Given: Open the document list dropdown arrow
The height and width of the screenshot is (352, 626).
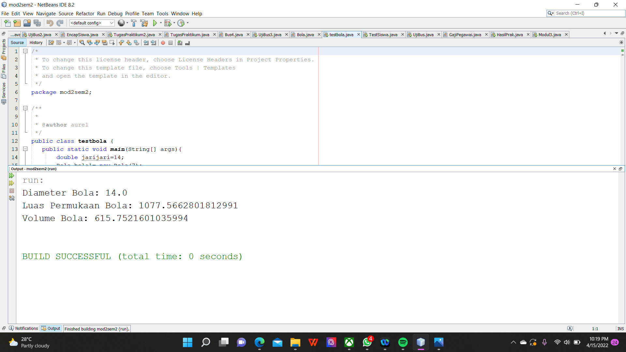Looking at the screenshot, I should pyautogui.click(x=616, y=33).
